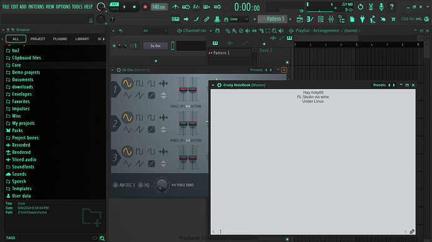
Task: Select random noise shape for oscillator 3
Action: click(152, 164)
